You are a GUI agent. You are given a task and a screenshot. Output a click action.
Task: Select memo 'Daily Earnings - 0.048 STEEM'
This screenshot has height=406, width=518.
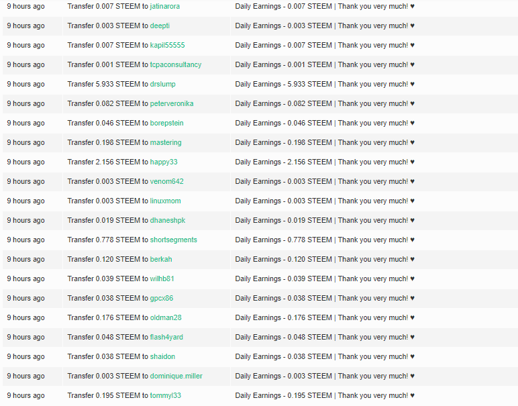[x=283, y=338]
